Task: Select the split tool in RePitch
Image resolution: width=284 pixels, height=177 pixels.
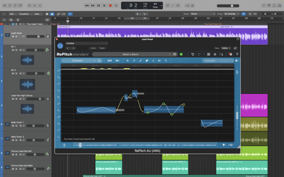Action: tap(159, 61)
